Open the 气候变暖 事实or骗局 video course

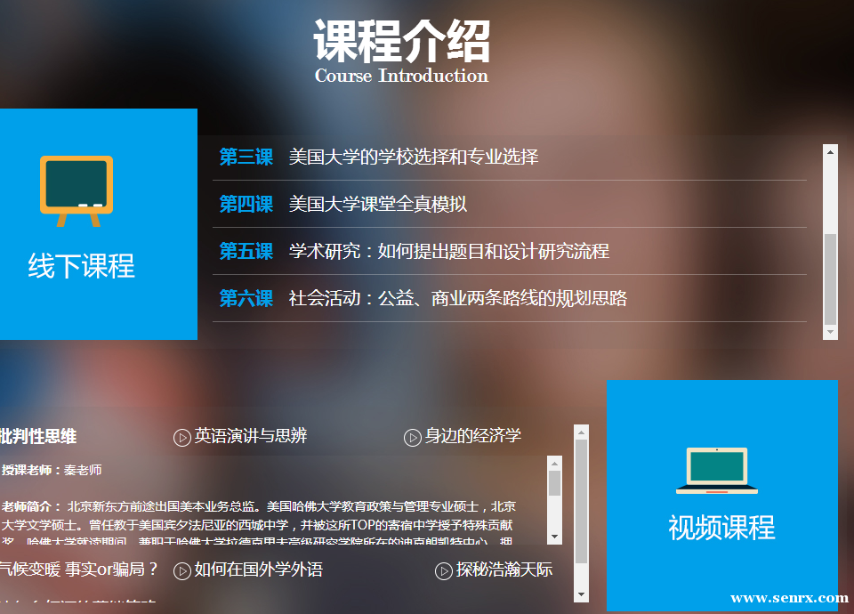(x=78, y=570)
